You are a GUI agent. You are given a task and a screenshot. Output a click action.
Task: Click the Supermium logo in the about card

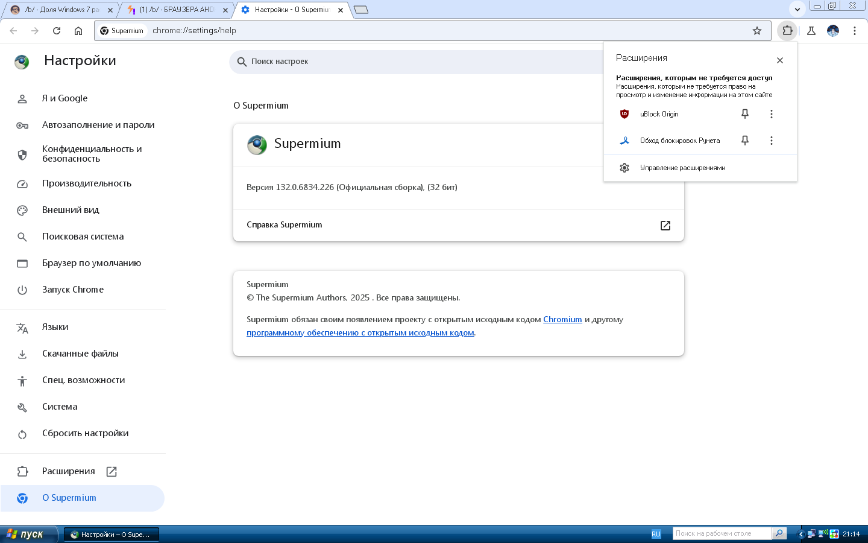pos(257,145)
